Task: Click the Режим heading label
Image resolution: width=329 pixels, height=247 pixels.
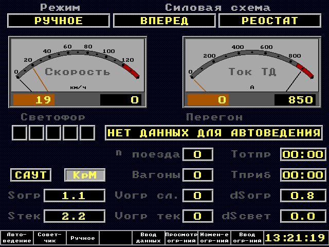Action: [60, 7]
